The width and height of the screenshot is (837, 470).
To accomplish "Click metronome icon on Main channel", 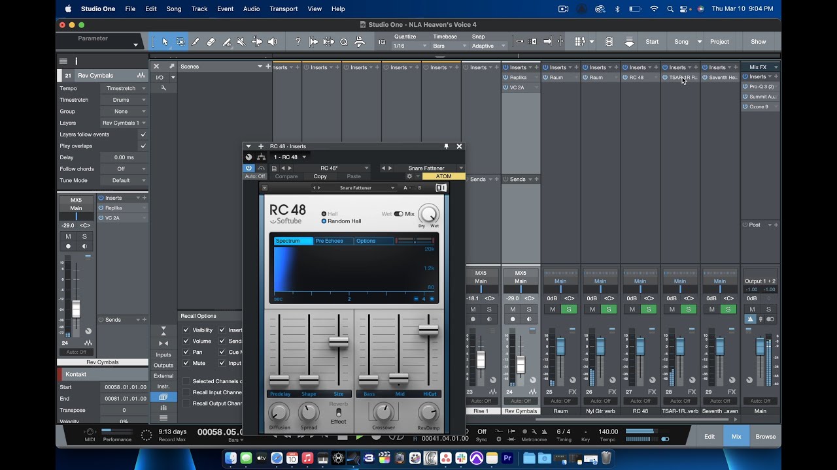I will click(750, 319).
